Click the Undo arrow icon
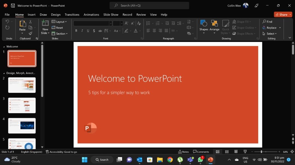Image resolution: width=295 pixels, height=165 pixels. 7,21
